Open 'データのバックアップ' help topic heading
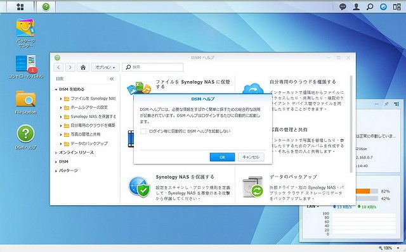This screenshot has height=252, width=406. pyautogui.click(x=293, y=177)
